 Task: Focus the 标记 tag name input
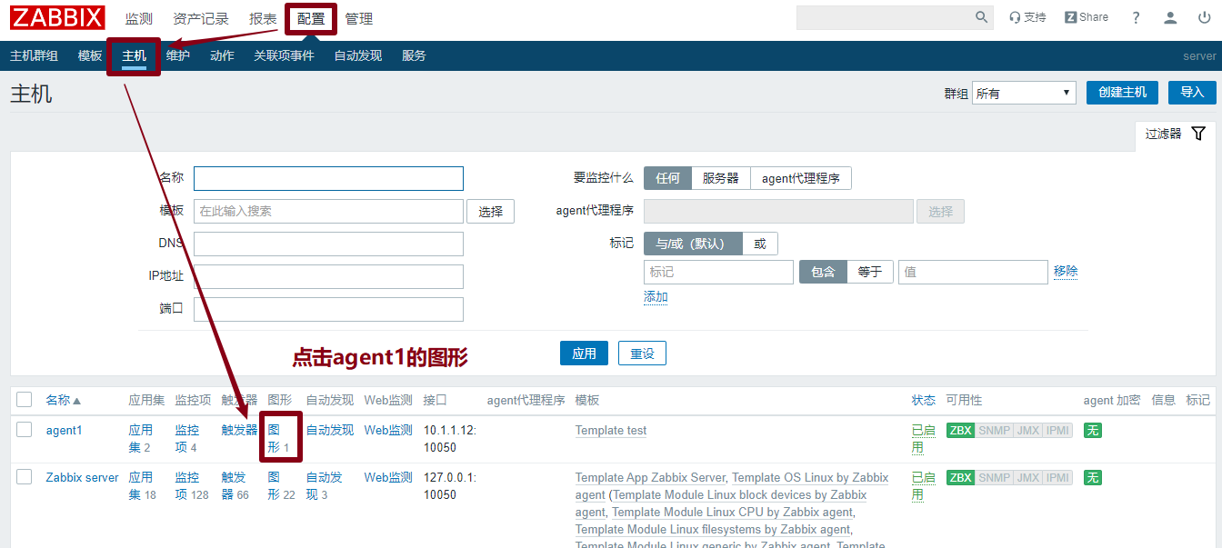718,272
